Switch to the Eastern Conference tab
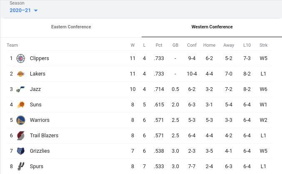282x174 pixels. point(71,27)
